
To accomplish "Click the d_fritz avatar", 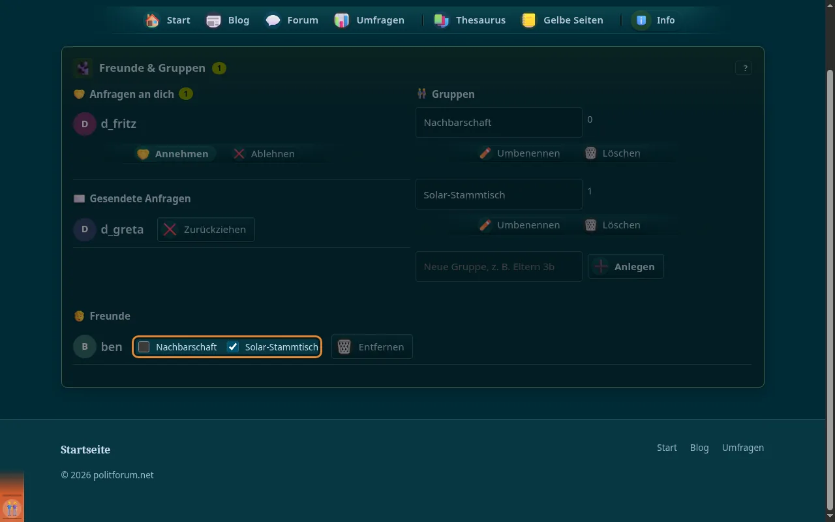I will [x=85, y=124].
